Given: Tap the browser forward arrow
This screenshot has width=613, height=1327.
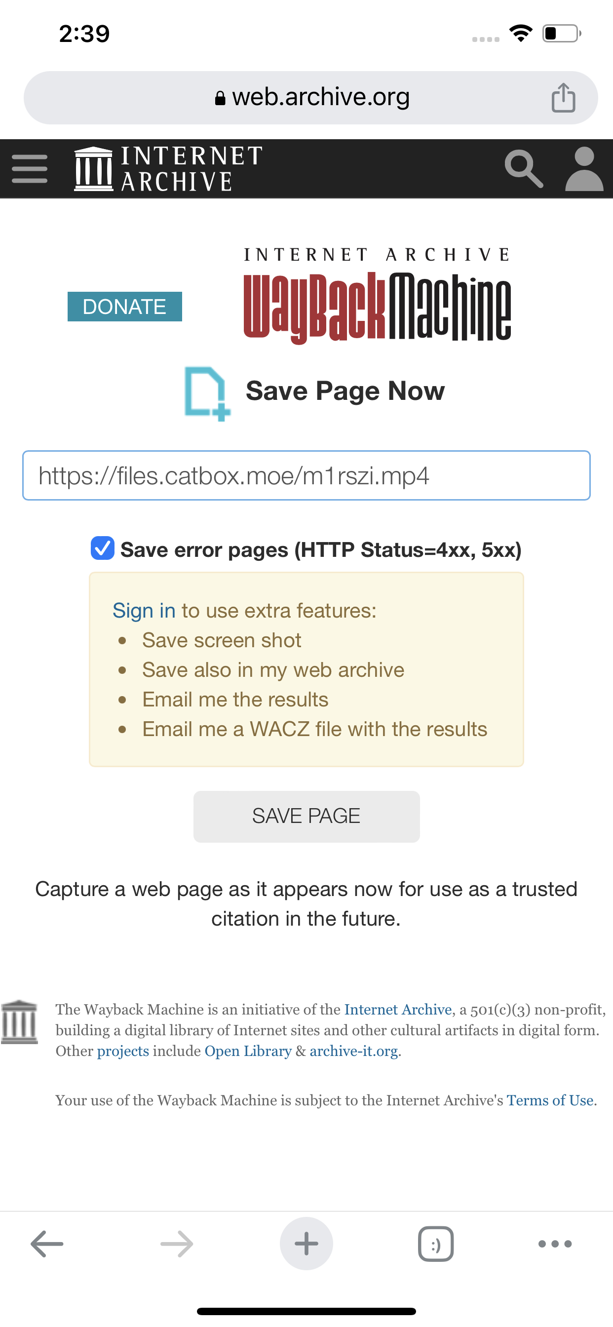Looking at the screenshot, I should coord(177,1244).
